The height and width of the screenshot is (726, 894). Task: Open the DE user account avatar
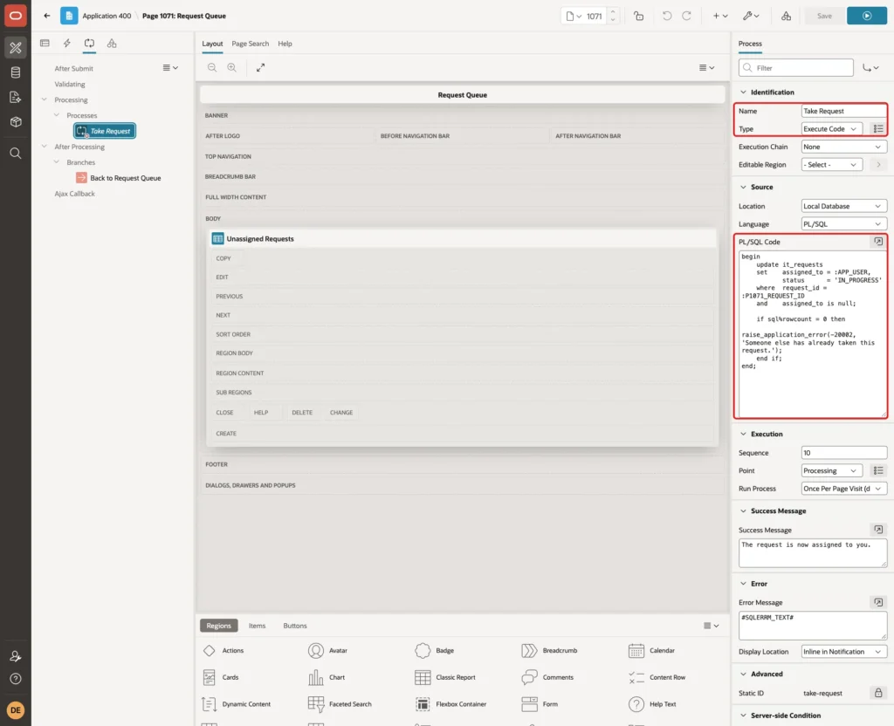[16, 710]
